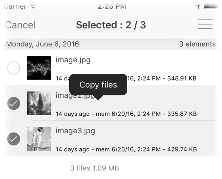The width and height of the screenshot is (222, 179).
Task: Tap the Selected : 2 / 3 title
Action: 111,25
